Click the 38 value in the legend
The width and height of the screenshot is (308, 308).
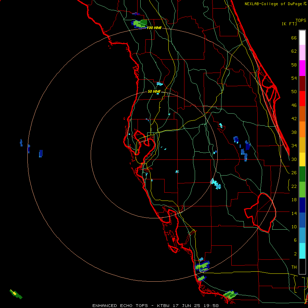[x=294, y=132]
